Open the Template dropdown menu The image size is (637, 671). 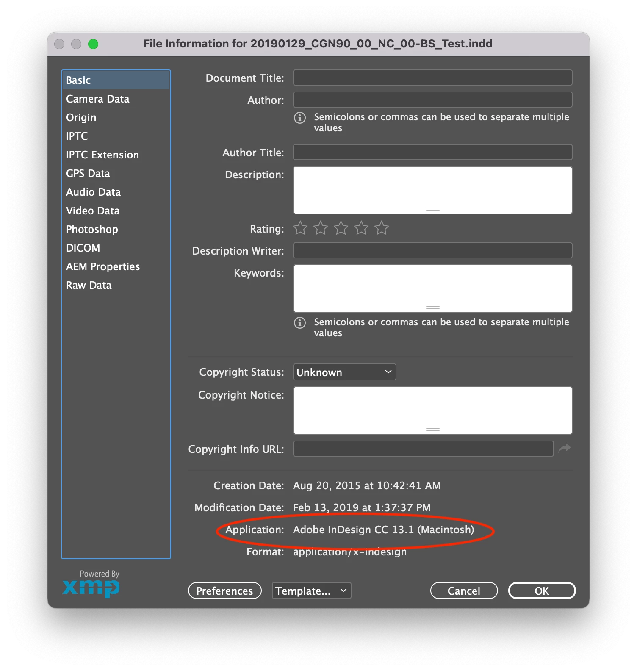coord(312,591)
